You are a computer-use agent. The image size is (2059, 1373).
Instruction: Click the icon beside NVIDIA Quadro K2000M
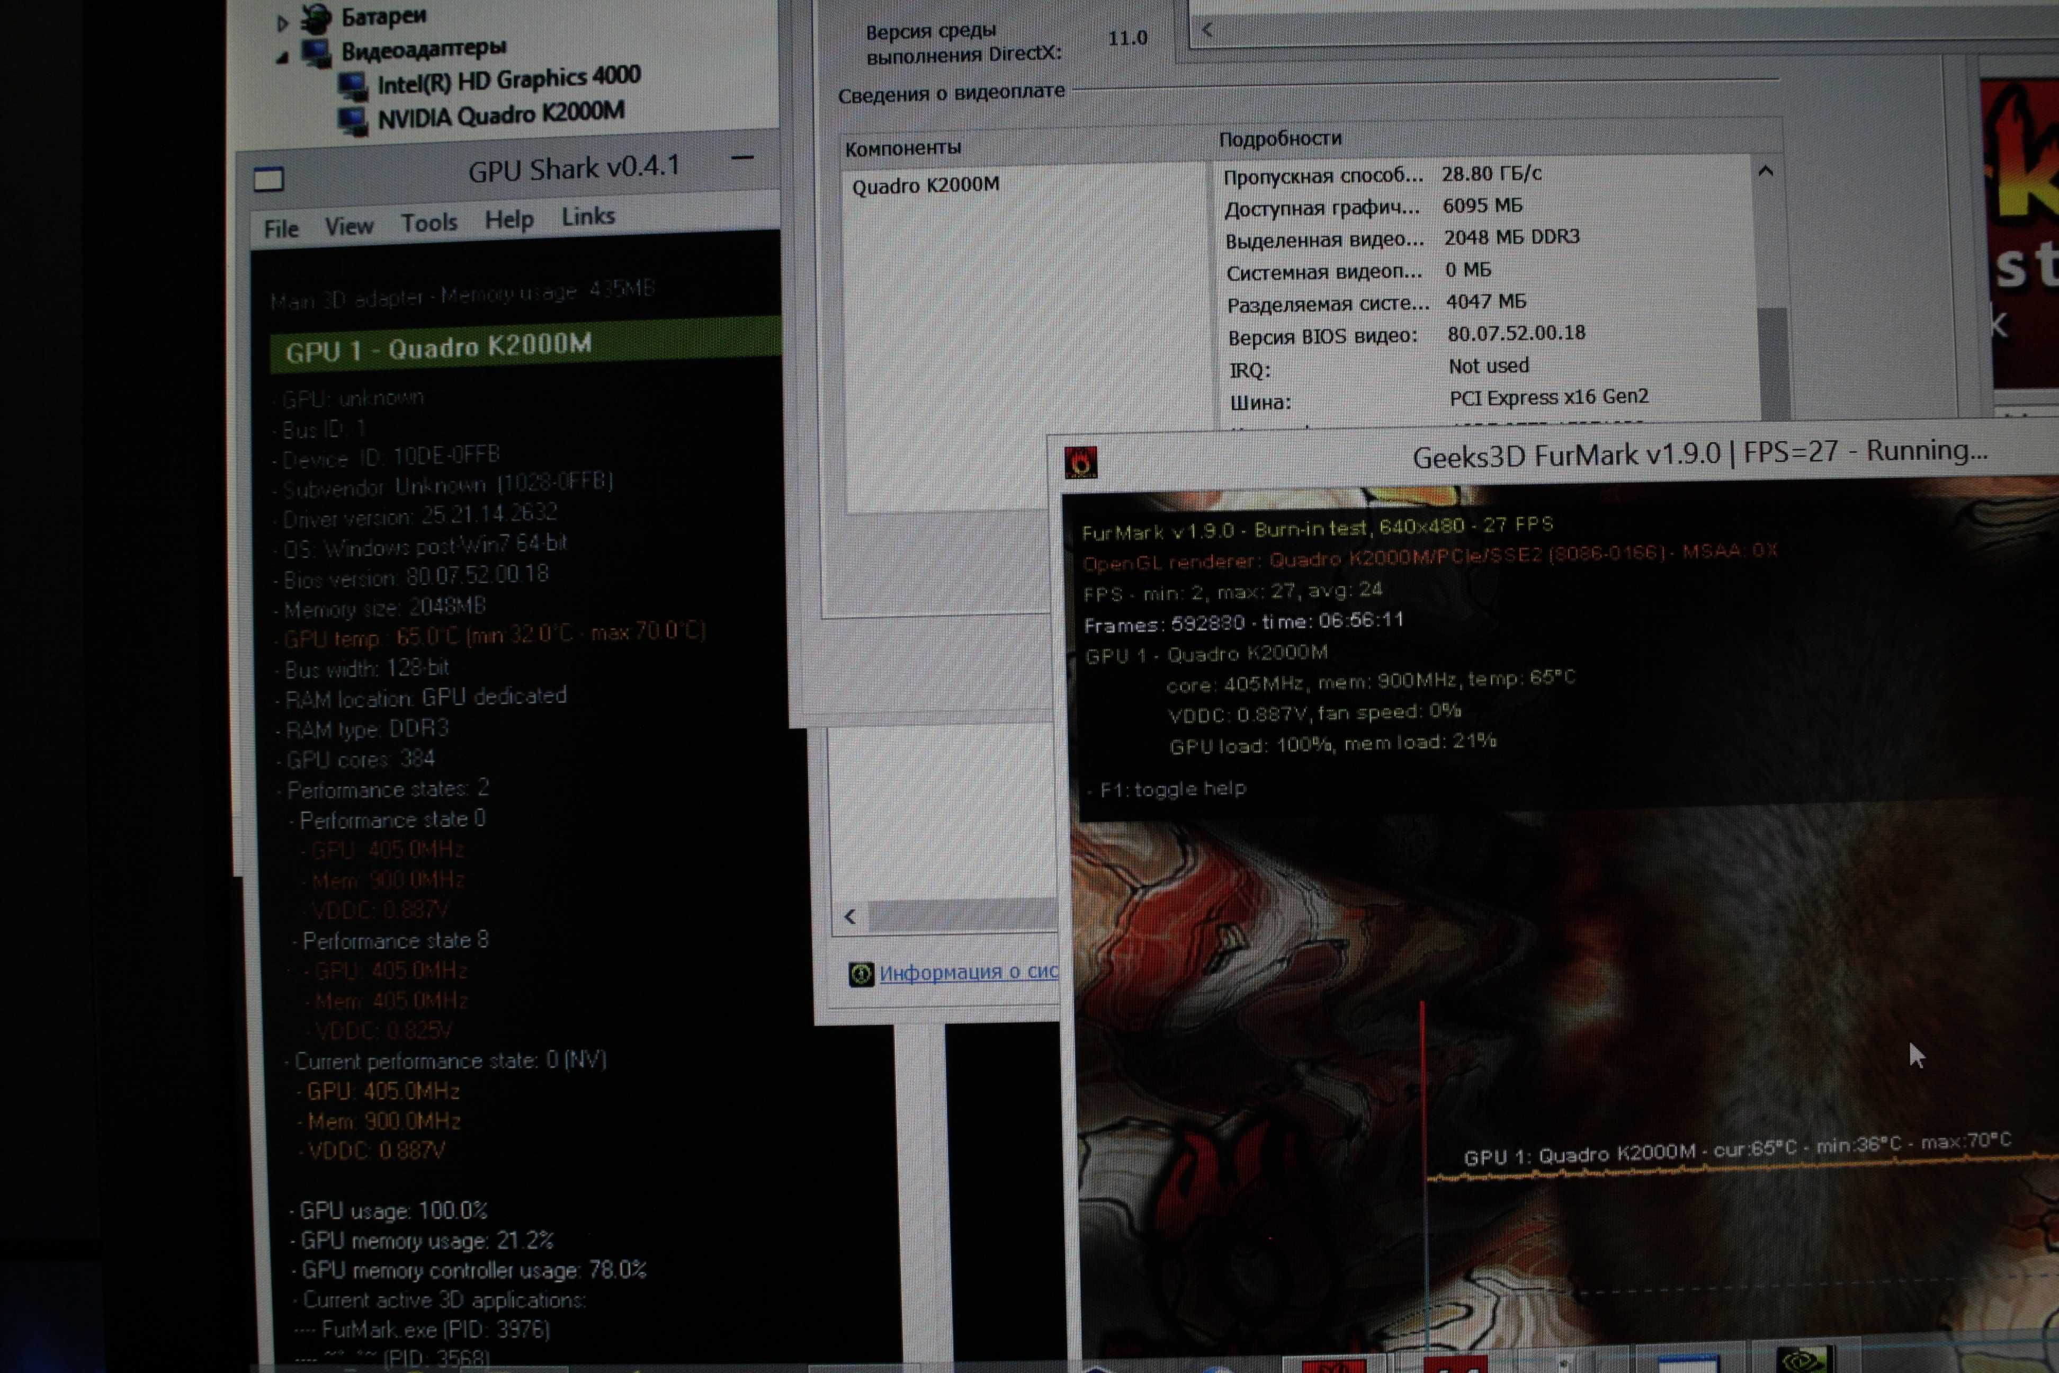[x=354, y=120]
